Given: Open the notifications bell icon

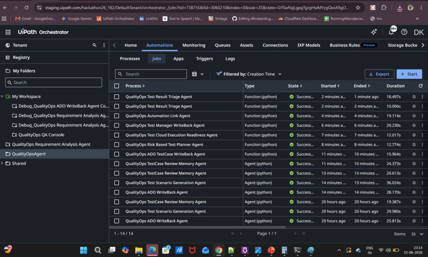Looking at the screenshot, I should pos(391,32).
